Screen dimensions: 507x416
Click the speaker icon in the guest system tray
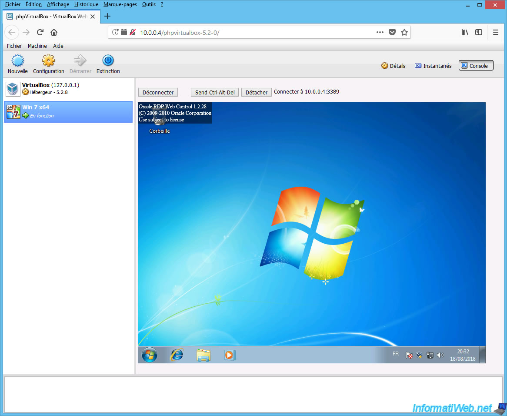pos(440,355)
